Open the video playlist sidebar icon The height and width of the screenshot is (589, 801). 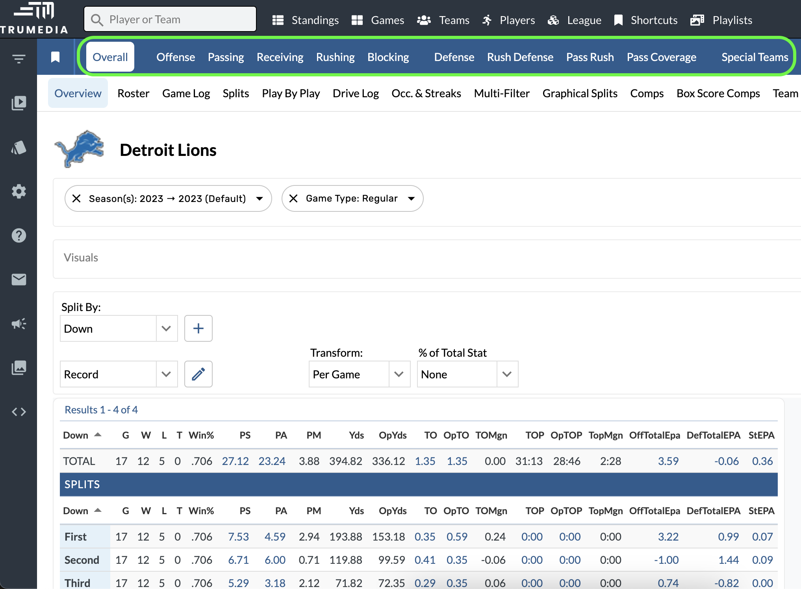[x=19, y=103]
